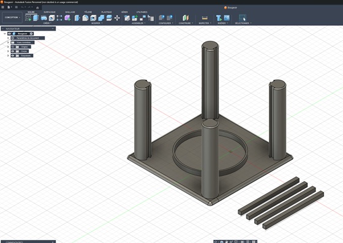Expand the Corps folder
This screenshot has height=243, width=343.
point(8,51)
